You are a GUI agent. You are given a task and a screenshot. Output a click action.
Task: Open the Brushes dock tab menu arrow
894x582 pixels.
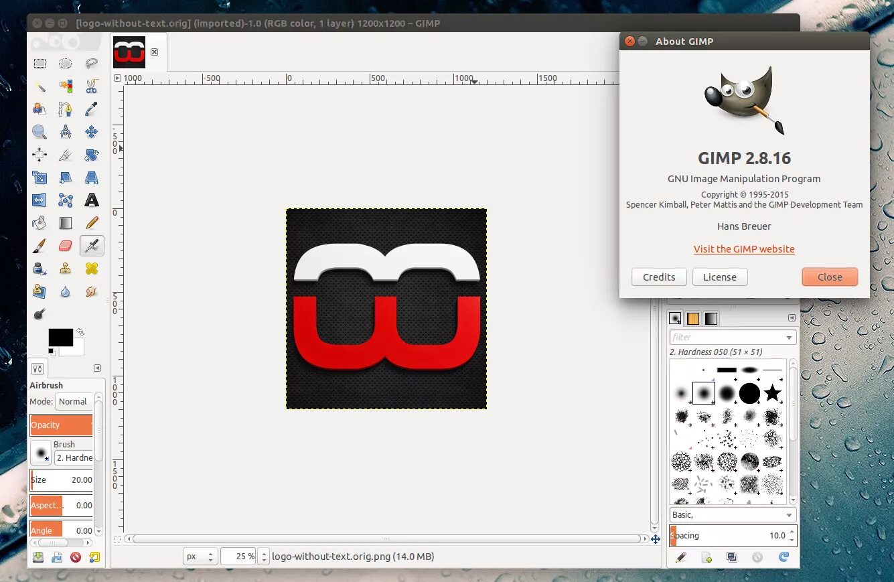click(792, 317)
